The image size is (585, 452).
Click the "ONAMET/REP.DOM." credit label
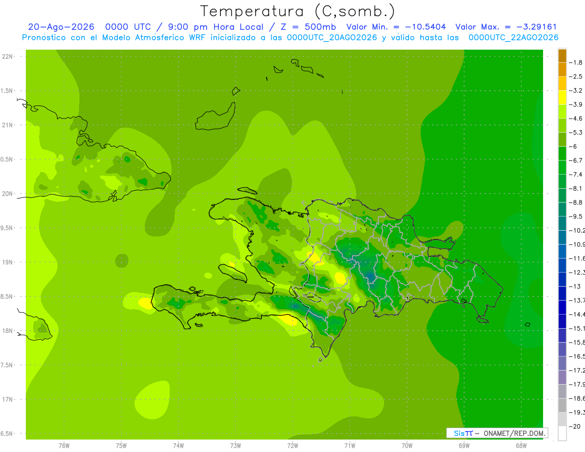(x=515, y=433)
